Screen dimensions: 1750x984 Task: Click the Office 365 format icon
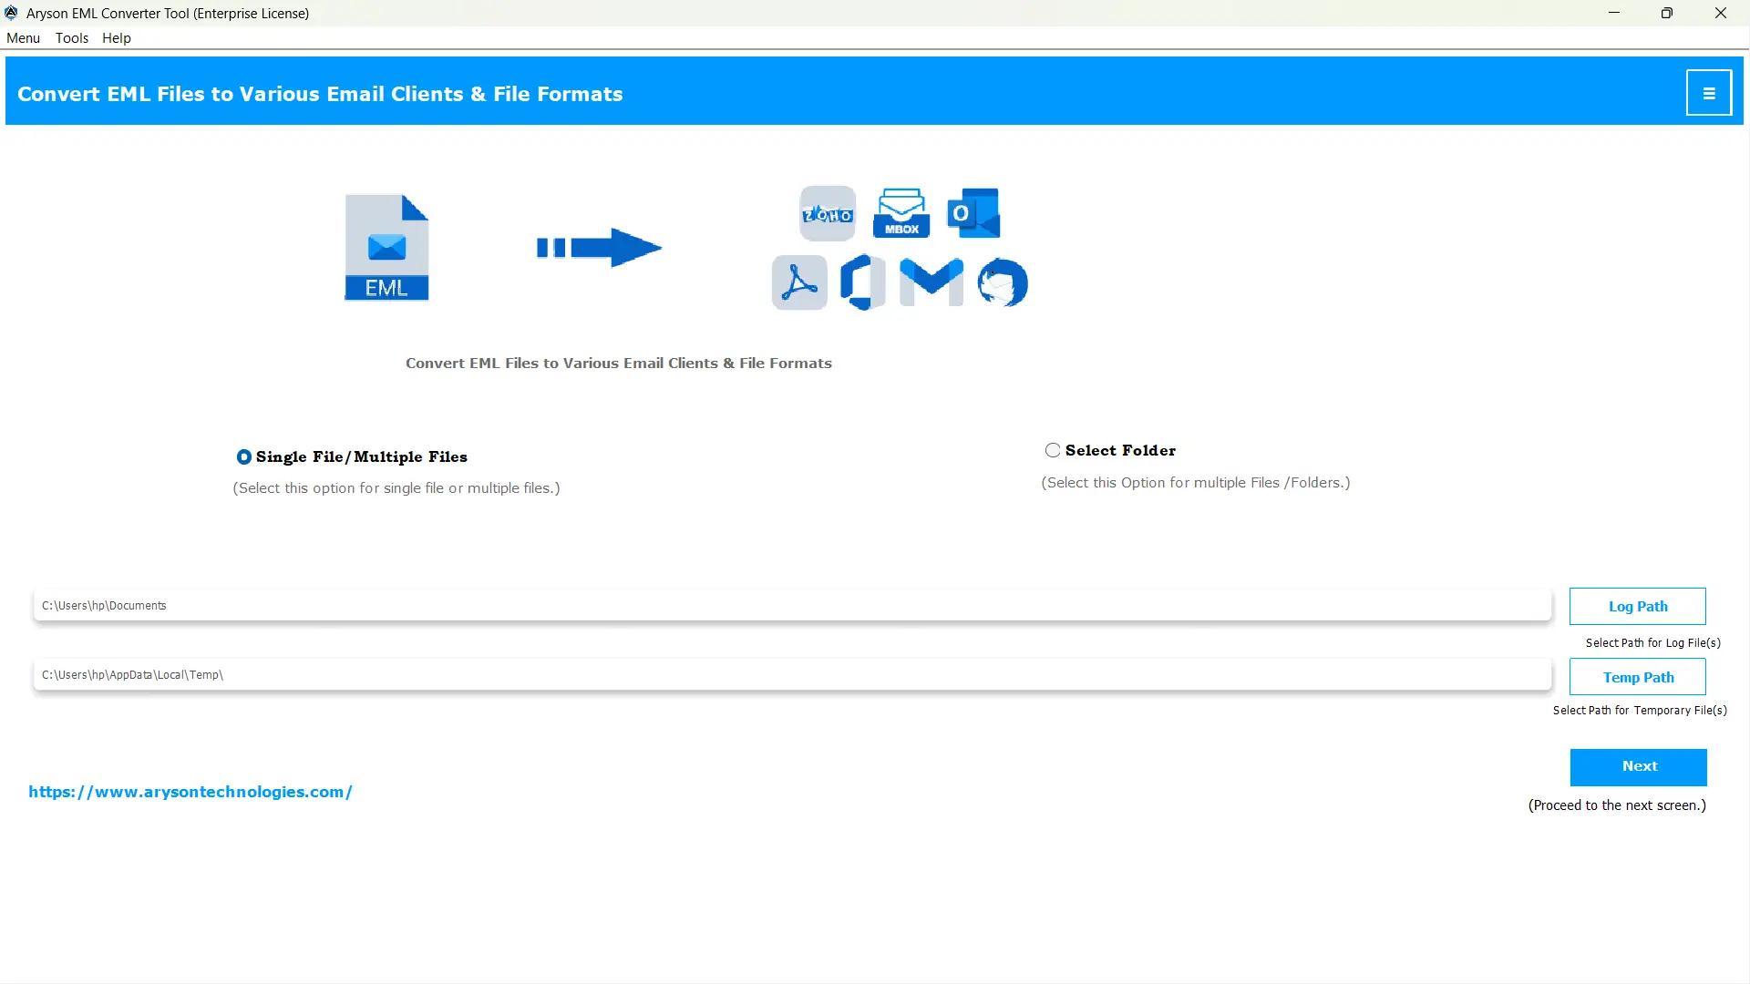click(862, 282)
